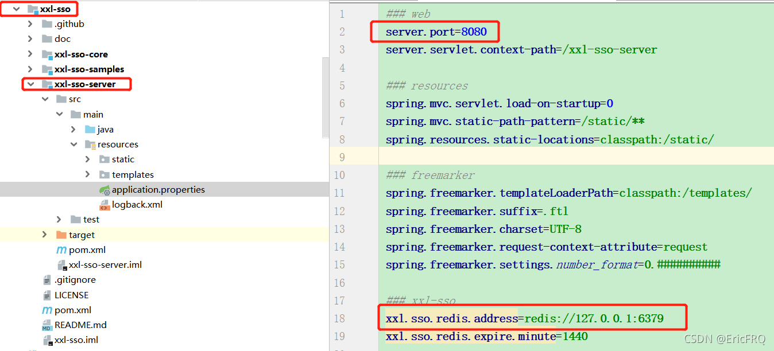Place cursor on spring.mvc.servlet.load-on-startup line

tap(500, 104)
